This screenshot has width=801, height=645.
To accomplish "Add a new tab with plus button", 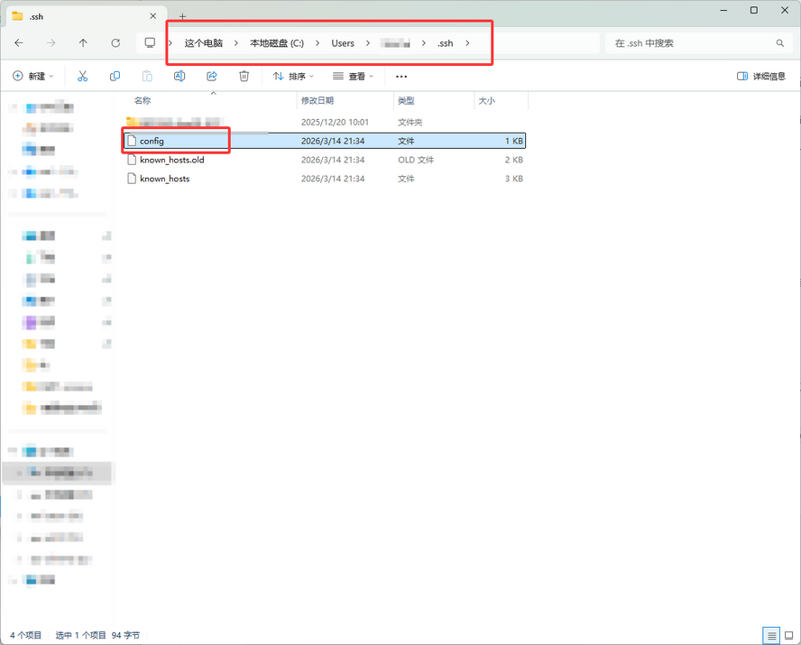I will (x=182, y=16).
